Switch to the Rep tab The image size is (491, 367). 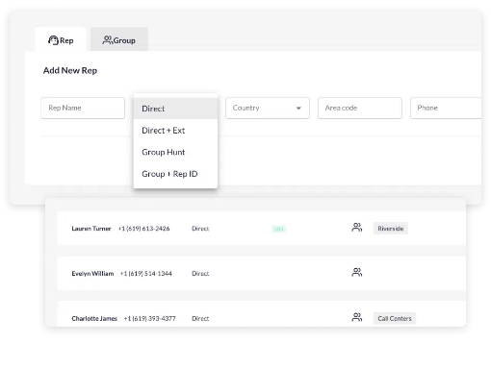61,39
